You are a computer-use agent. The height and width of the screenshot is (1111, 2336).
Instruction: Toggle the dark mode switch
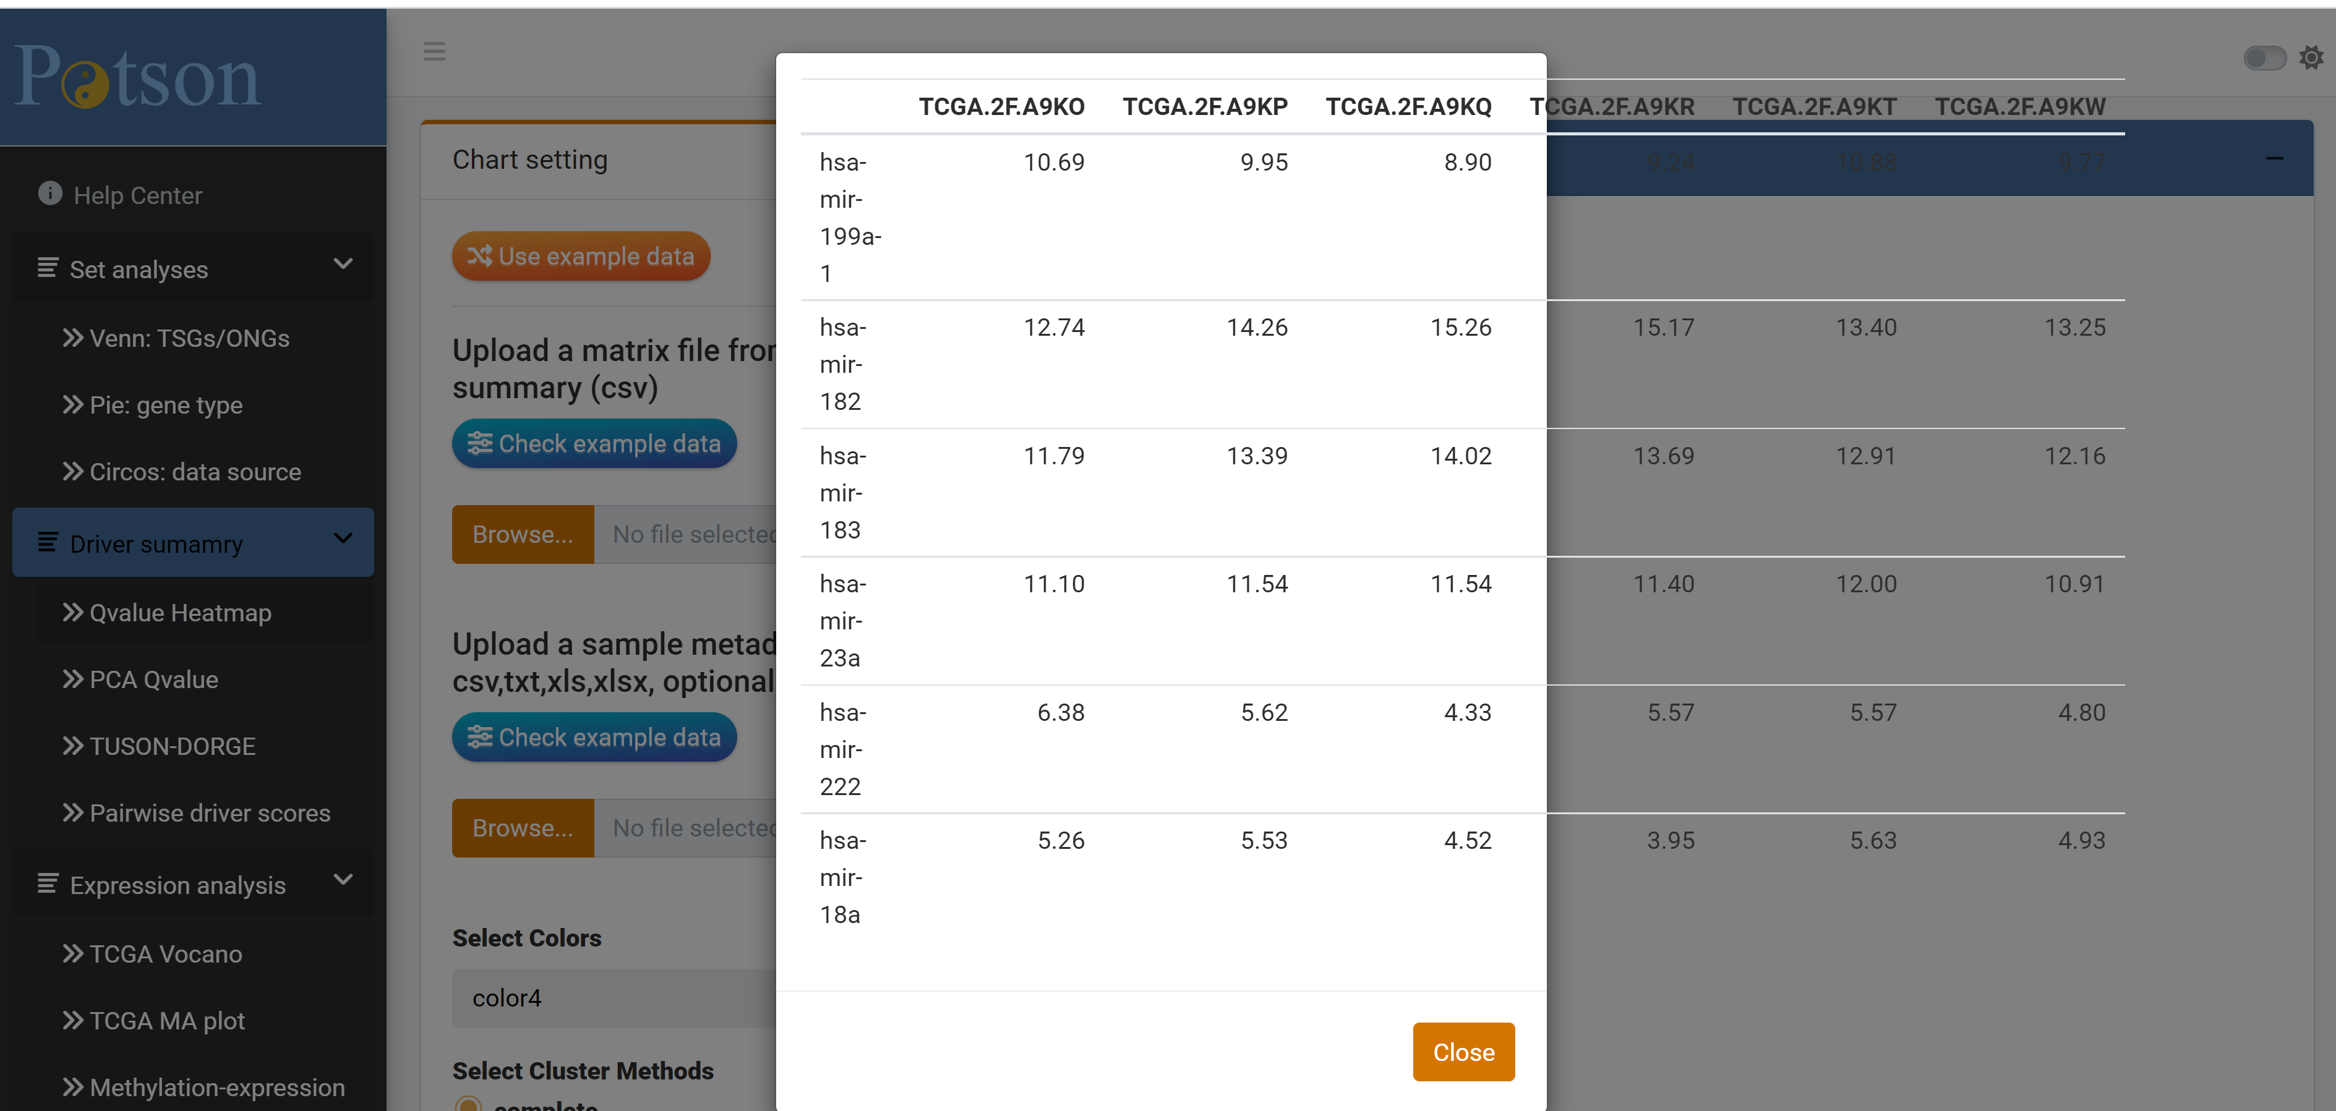coord(2264,58)
